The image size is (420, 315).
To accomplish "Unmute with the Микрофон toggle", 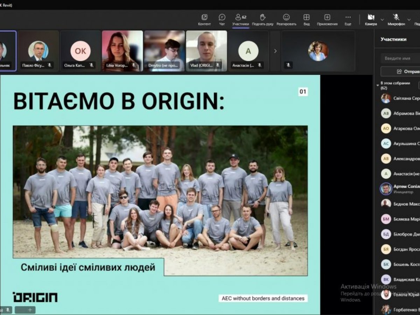I will point(396,20).
